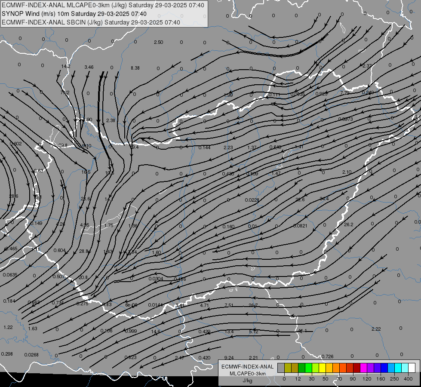421x387 pixels.
Task: Click the map value '0.604'
Action: [x=60, y=250]
